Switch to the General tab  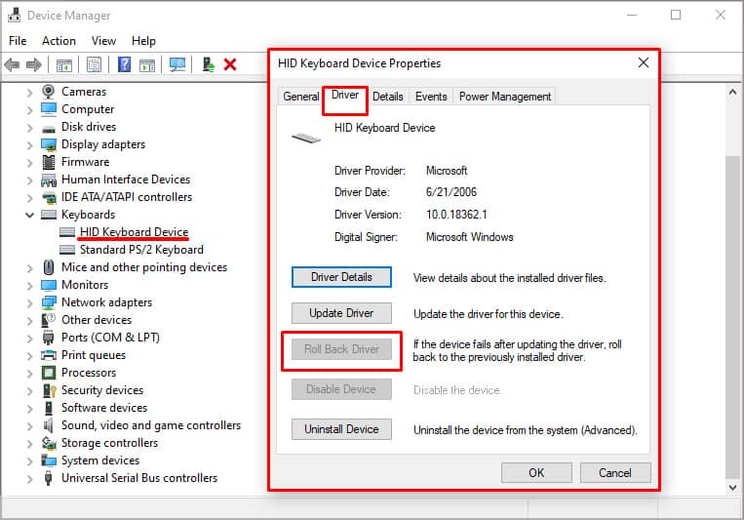tap(301, 97)
